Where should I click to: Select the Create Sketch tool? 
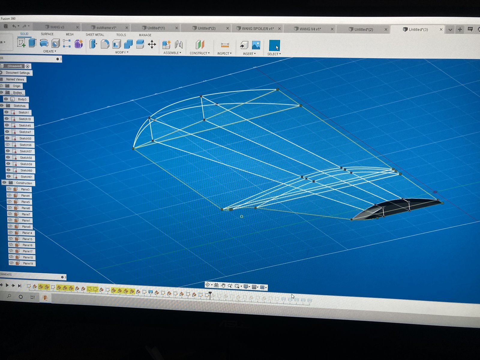[x=21, y=43]
